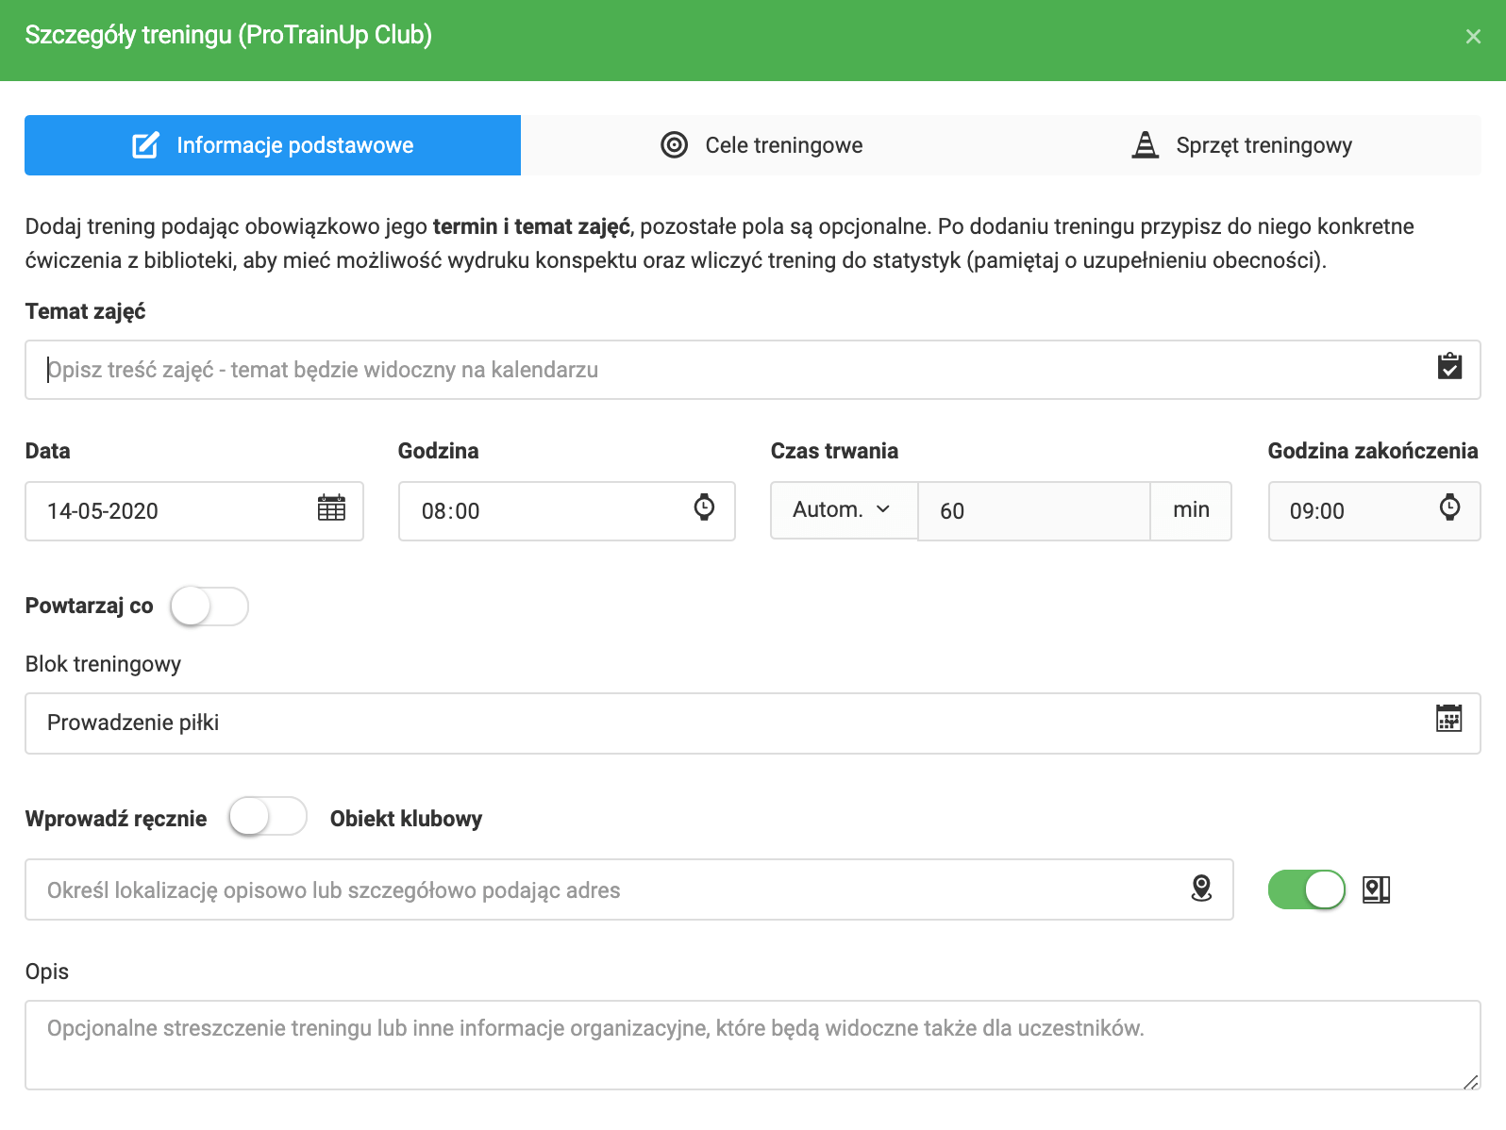Enable the Powtarzaj co toggle
The image size is (1506, 1130).
(x=209, y=607)
